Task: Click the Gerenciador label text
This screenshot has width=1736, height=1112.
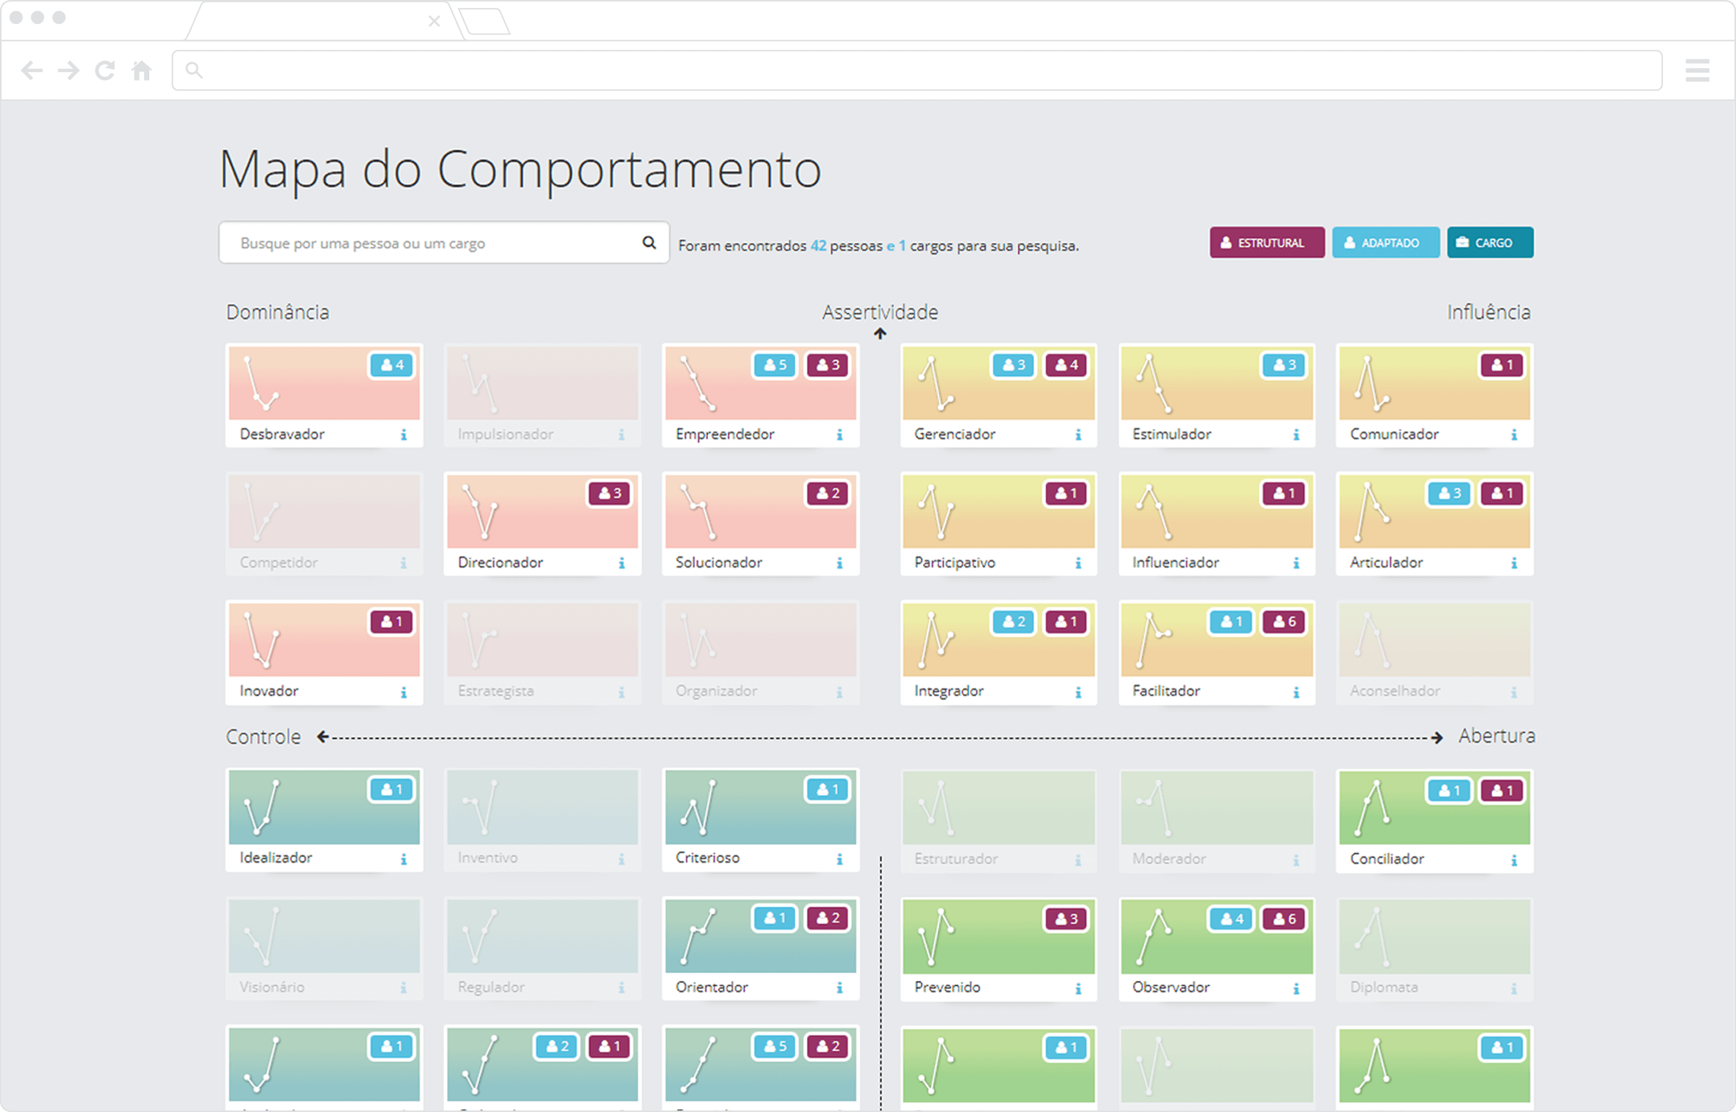Action: [x=954, y=434]
